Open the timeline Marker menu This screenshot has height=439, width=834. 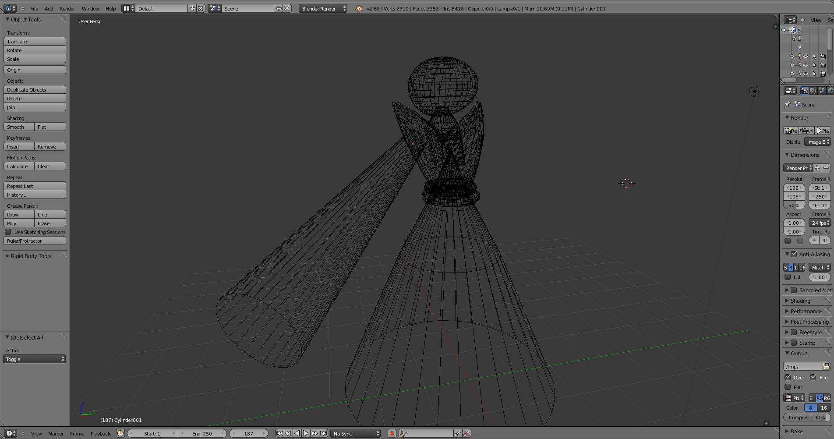[56, 433]
